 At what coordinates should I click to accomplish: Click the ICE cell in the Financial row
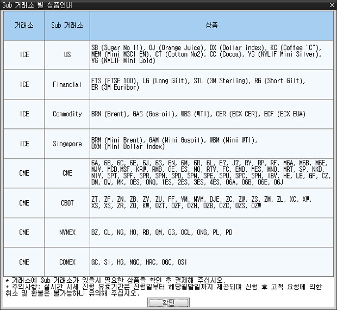(x=24, y=84)
